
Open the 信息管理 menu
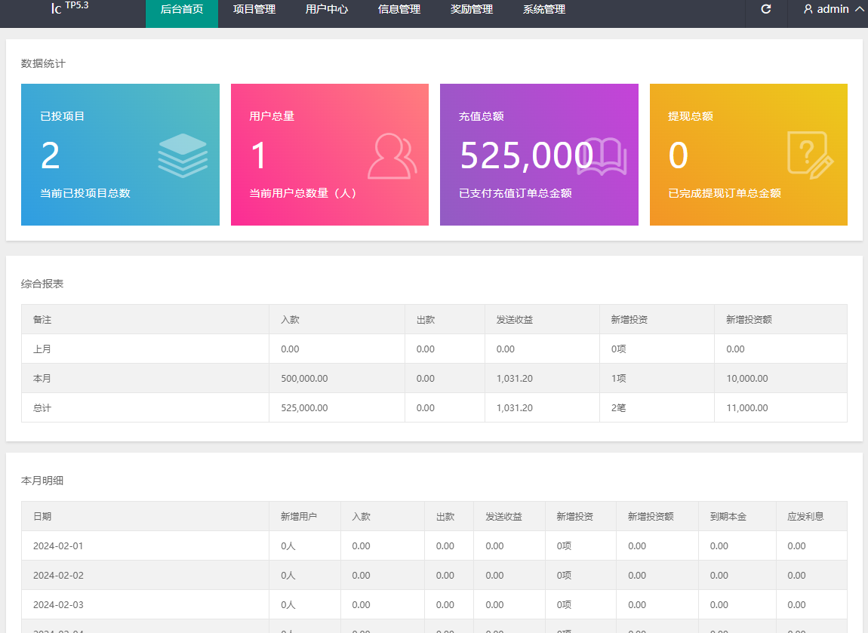(x=399, y=9)
